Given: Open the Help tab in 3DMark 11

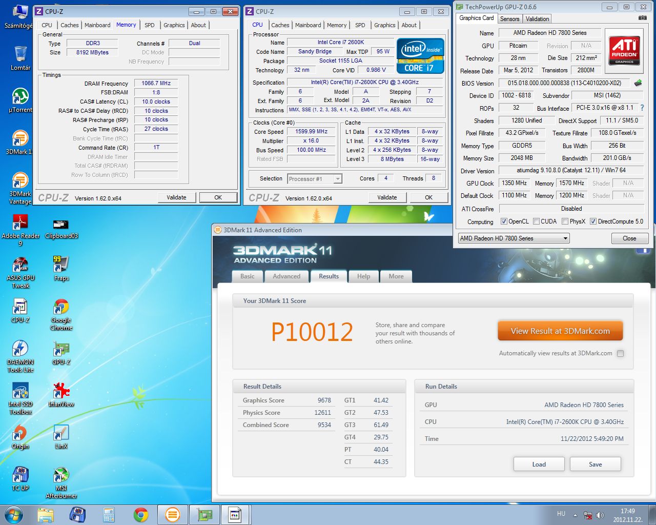Looking at the screenshot, I should pyautogui.click(x=363, y=276).
